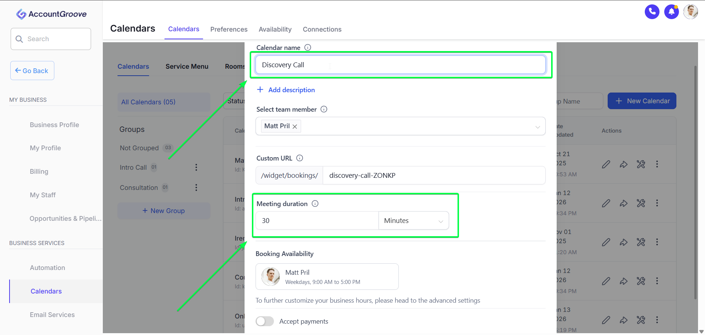
Task: Expand the Select team member dropdown
Action: (538, 127)
